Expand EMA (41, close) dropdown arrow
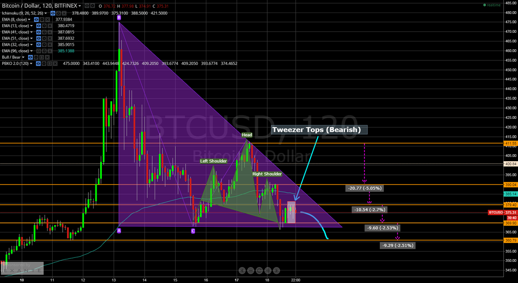This screenshot has width=518, height=283. coord(32,32)
